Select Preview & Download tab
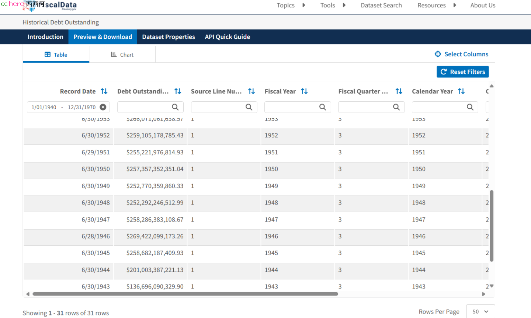 point(103,37)
